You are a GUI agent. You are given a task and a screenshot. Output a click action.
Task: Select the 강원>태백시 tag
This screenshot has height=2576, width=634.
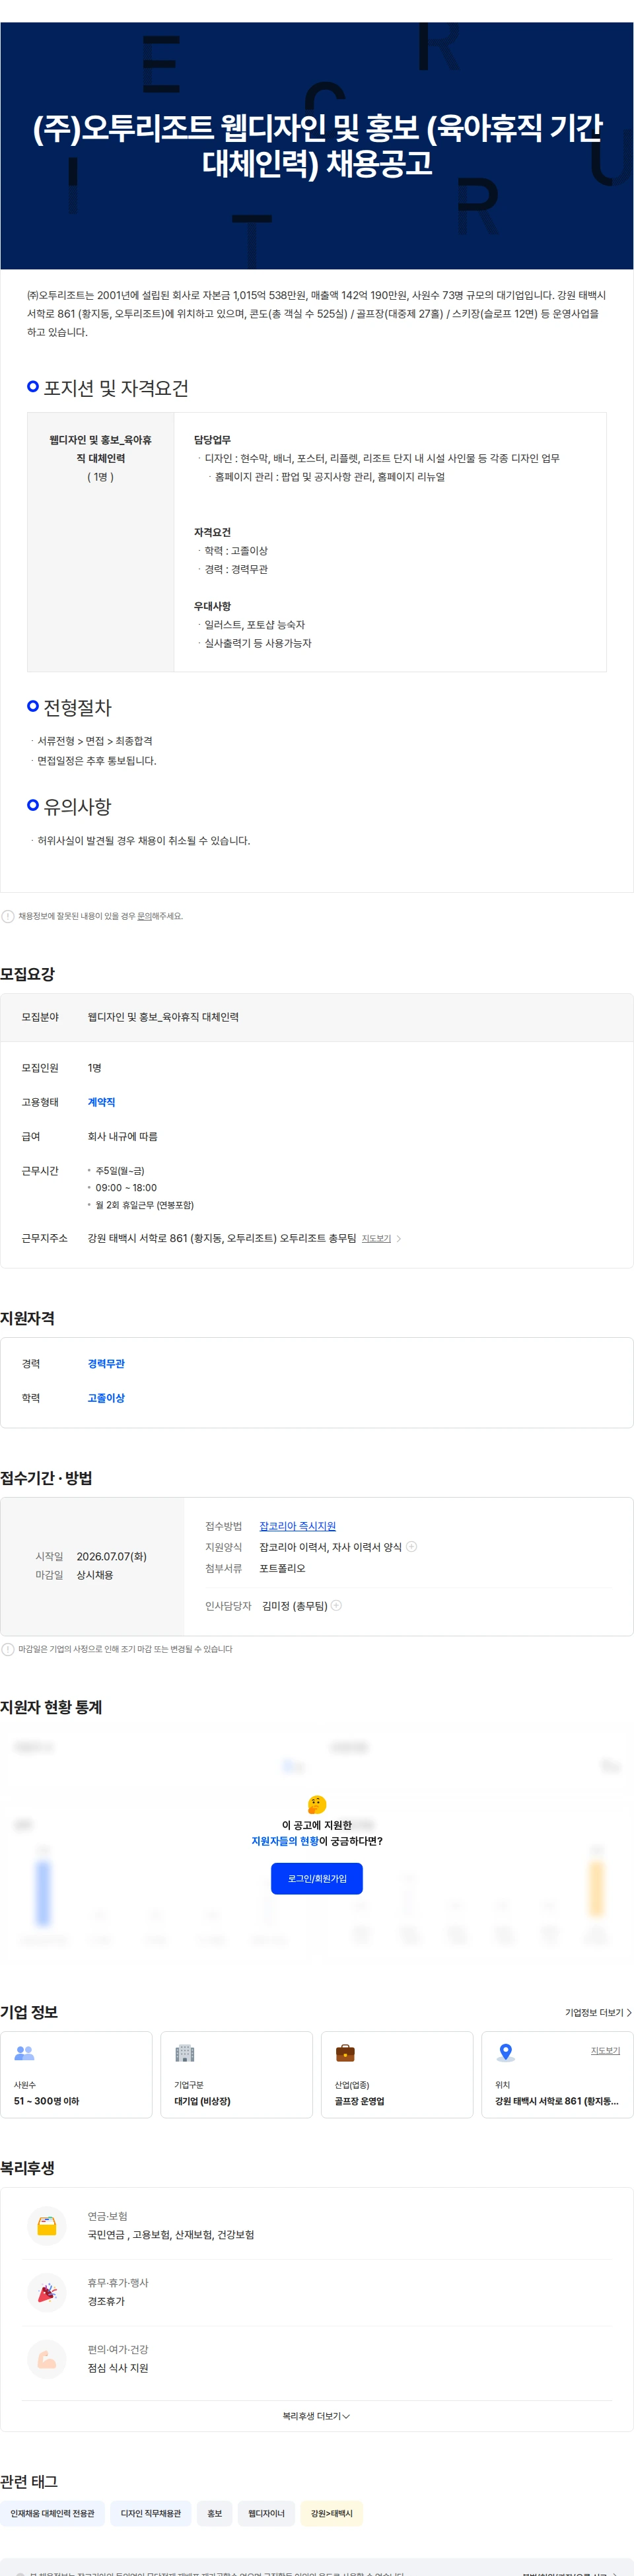[x=332, y=2513]
